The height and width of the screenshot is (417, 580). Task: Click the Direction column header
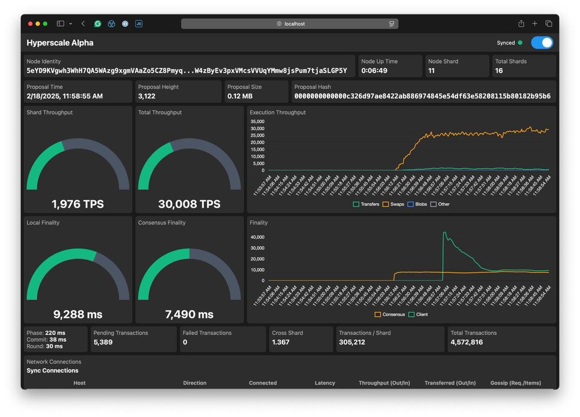coord(195,383)
